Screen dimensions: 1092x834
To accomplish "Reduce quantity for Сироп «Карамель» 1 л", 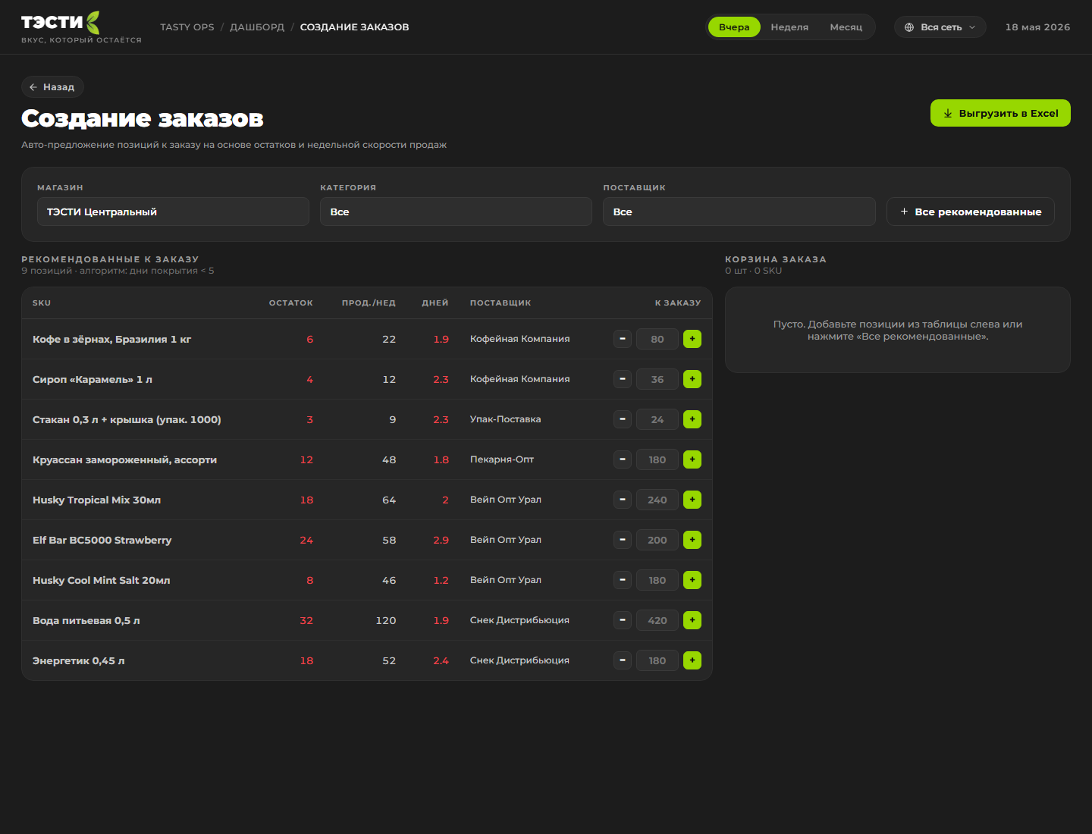I will click(x=623, y=379).
